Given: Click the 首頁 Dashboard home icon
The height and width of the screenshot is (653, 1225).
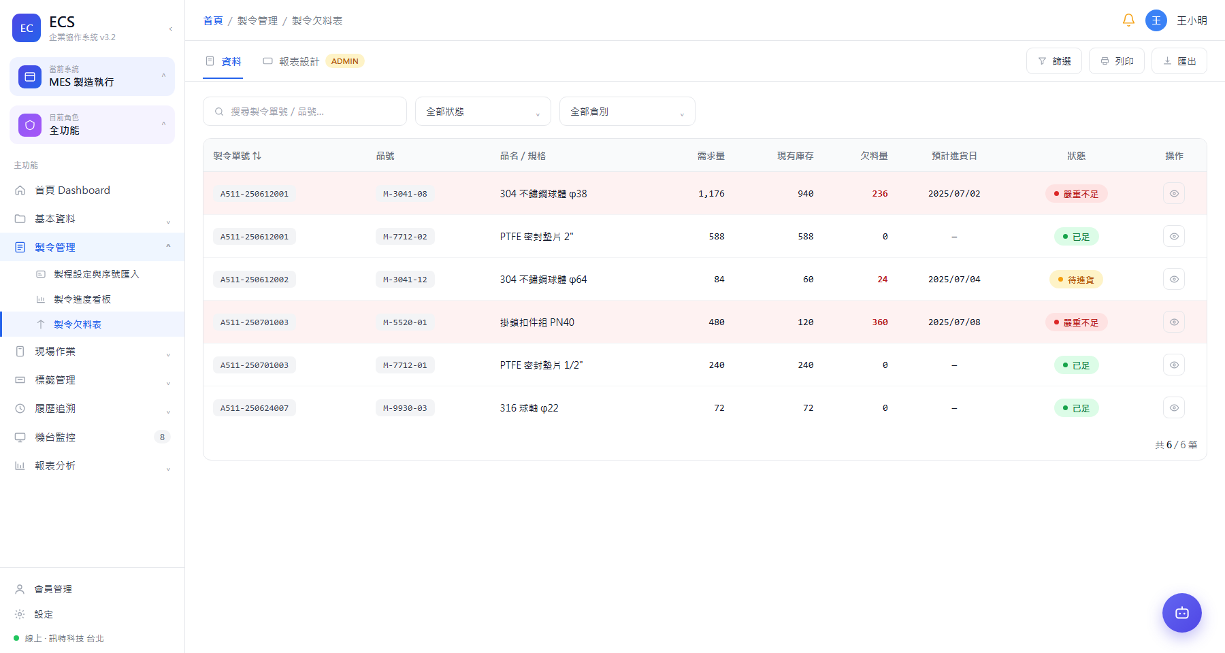Looking at the screenshot, I should tap(20, 190).
